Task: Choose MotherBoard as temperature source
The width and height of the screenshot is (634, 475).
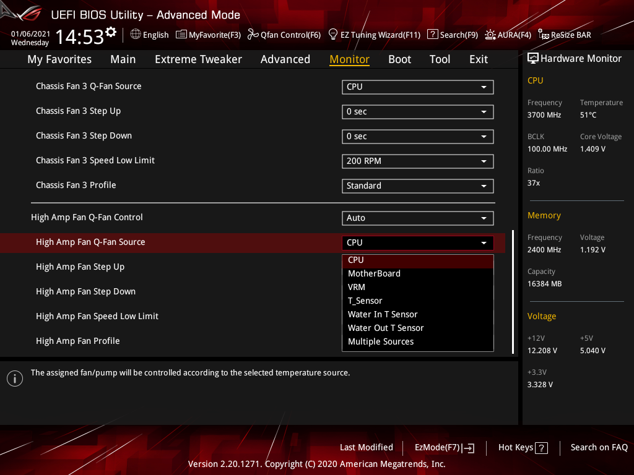Action: coord(418,273)
